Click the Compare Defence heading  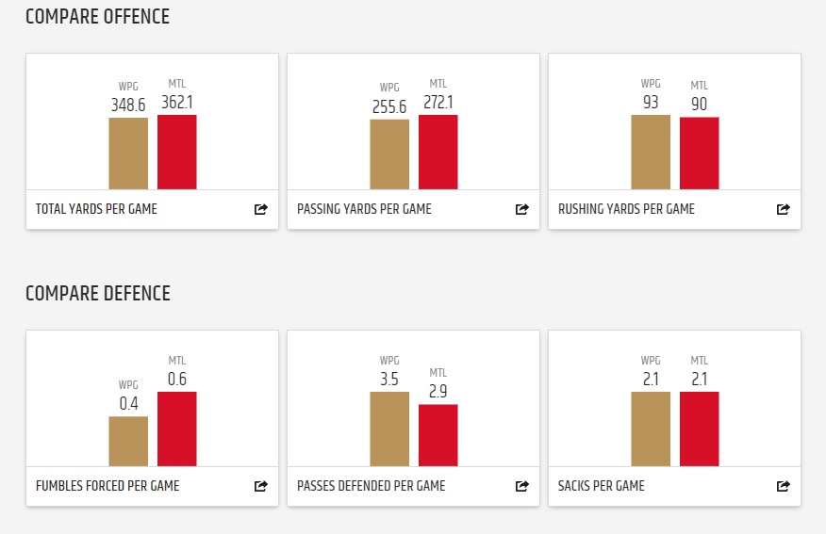97,294
